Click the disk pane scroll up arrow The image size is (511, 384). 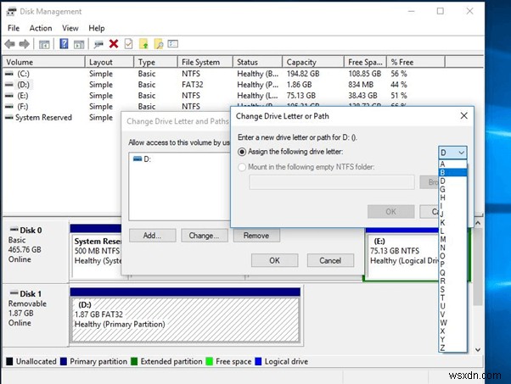[x=477, y=223]
